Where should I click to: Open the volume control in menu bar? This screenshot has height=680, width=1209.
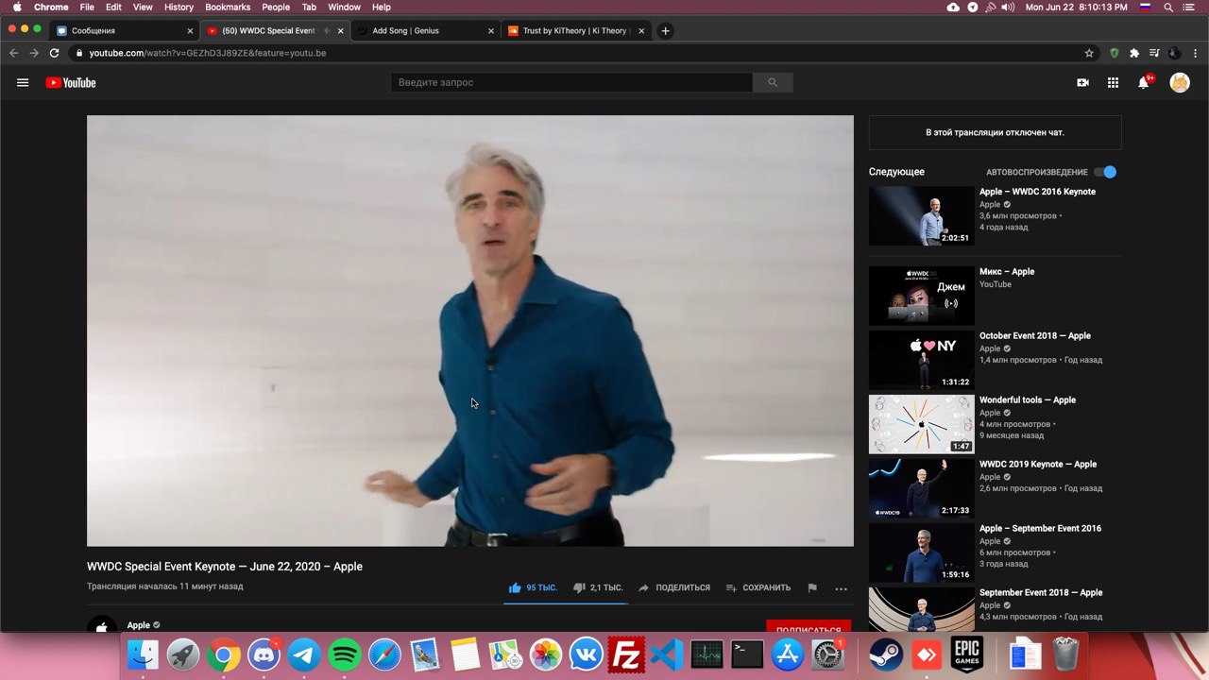click(x=1008, y=7)
